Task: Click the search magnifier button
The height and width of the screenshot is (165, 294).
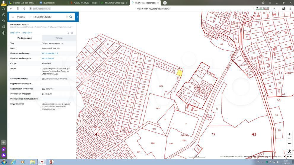Action: (71, 17)
